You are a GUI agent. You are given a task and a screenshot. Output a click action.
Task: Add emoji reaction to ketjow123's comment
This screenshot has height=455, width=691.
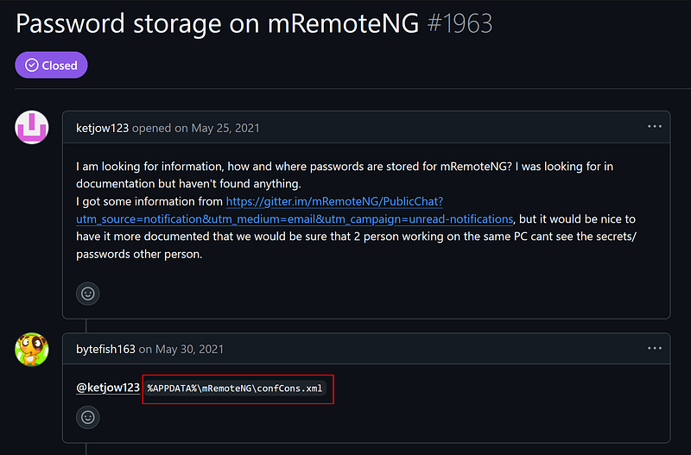(x=88, y=294)
